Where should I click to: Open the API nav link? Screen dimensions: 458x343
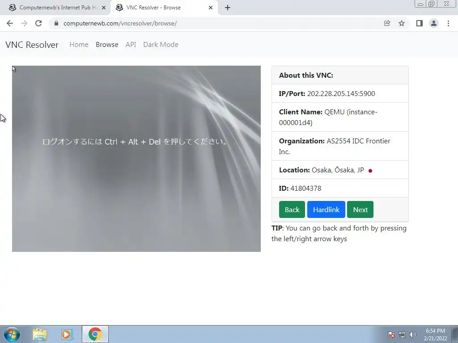(131, 45)
